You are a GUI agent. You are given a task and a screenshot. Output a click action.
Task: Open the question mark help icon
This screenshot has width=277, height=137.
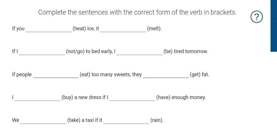(x=256, y=17)
